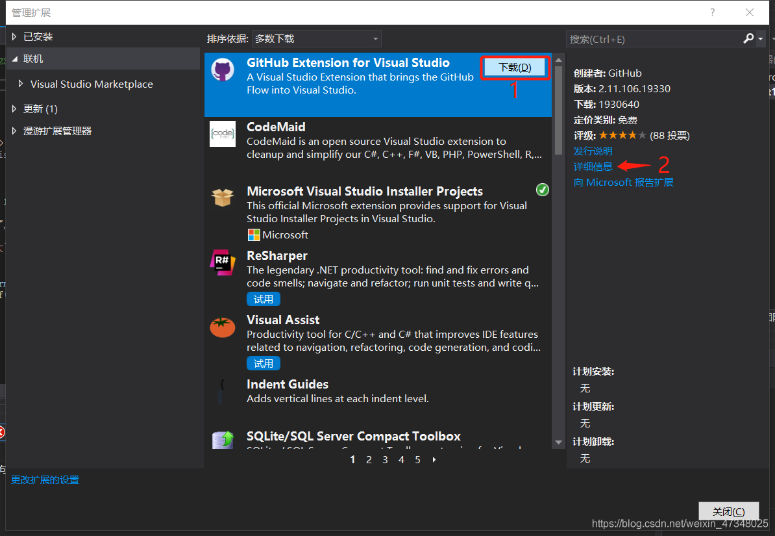Viewport: 775px width, 536px height.
Task: Open the search options dropdown arrow
Action: pyautogui.click(x=761, y=38)
